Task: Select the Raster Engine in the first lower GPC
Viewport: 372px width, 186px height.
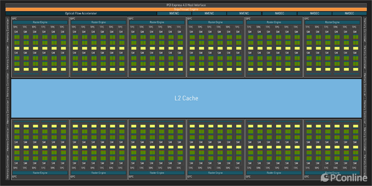Action: [x=40, y=173]
